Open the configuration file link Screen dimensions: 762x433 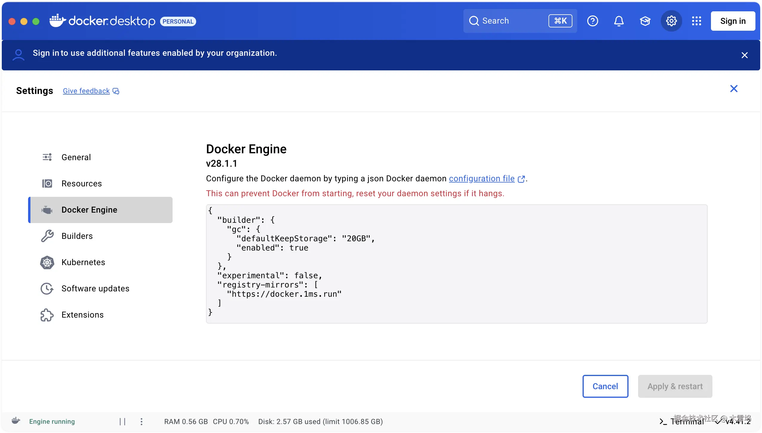pyautogui.click(x=482, y=178)
